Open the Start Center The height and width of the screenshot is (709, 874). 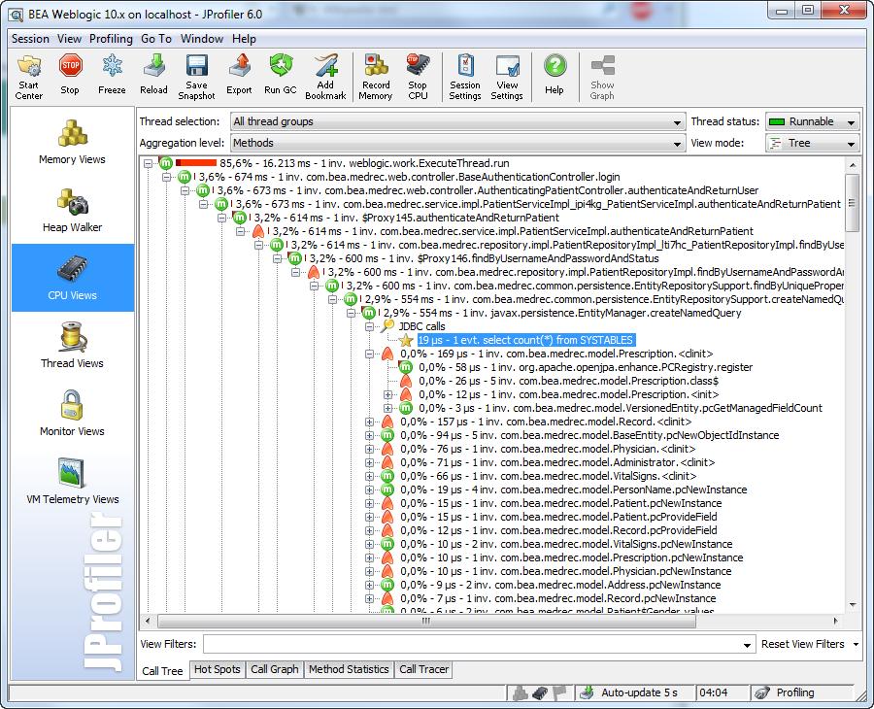[x=28, y=77]
